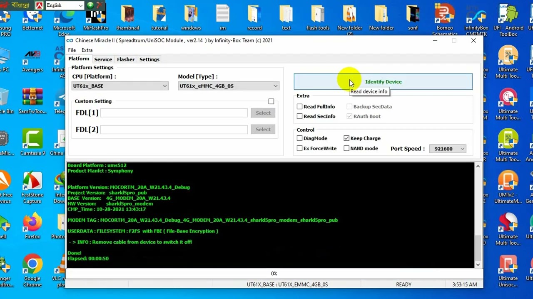The image size is (533, 299).
Task: Uncheck the Keep Charge option
Action: 346,138
